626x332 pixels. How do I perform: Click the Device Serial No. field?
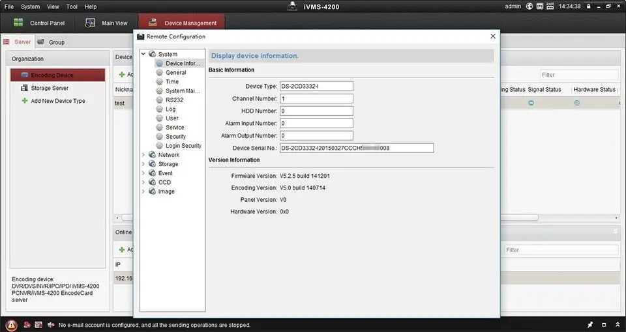pos(357,148)
